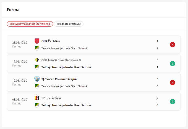Image resolution: width=188 pixels, height=129 pixels.
Task: Click the 10.08. 17:30 match date
Action: coord(20,81)
